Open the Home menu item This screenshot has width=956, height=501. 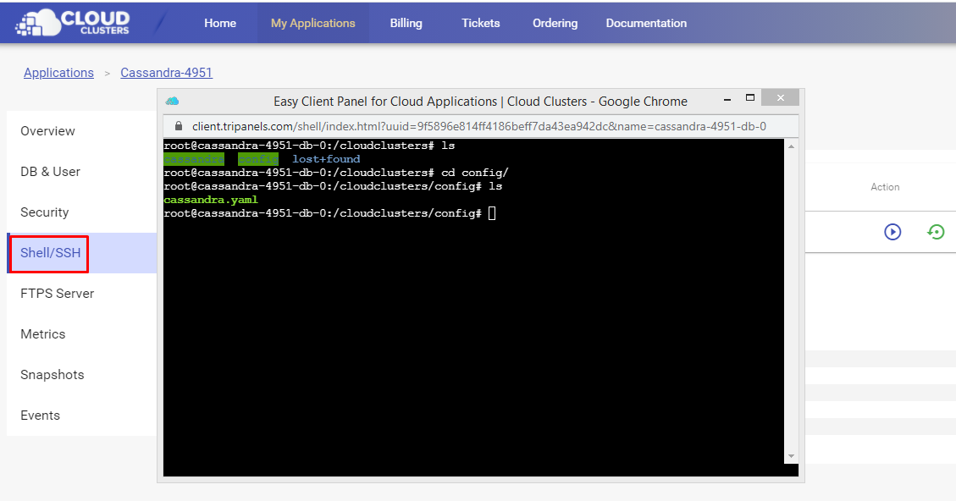(220, 23)
